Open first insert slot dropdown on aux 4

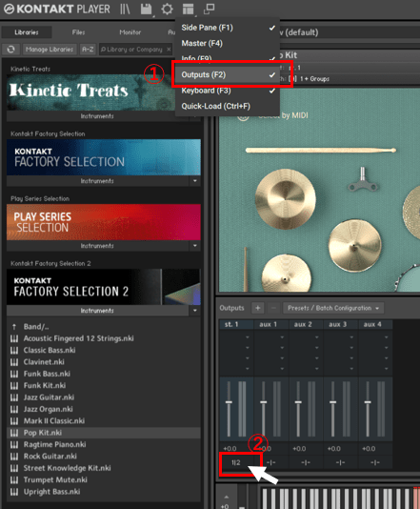tap(387, 337)
